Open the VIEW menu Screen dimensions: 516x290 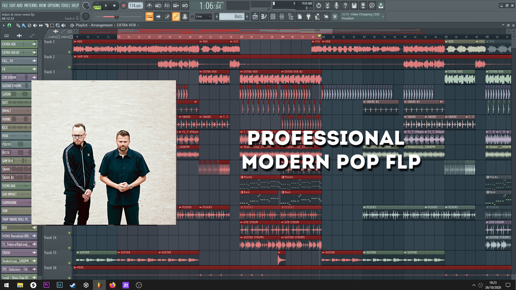(43, 5)
